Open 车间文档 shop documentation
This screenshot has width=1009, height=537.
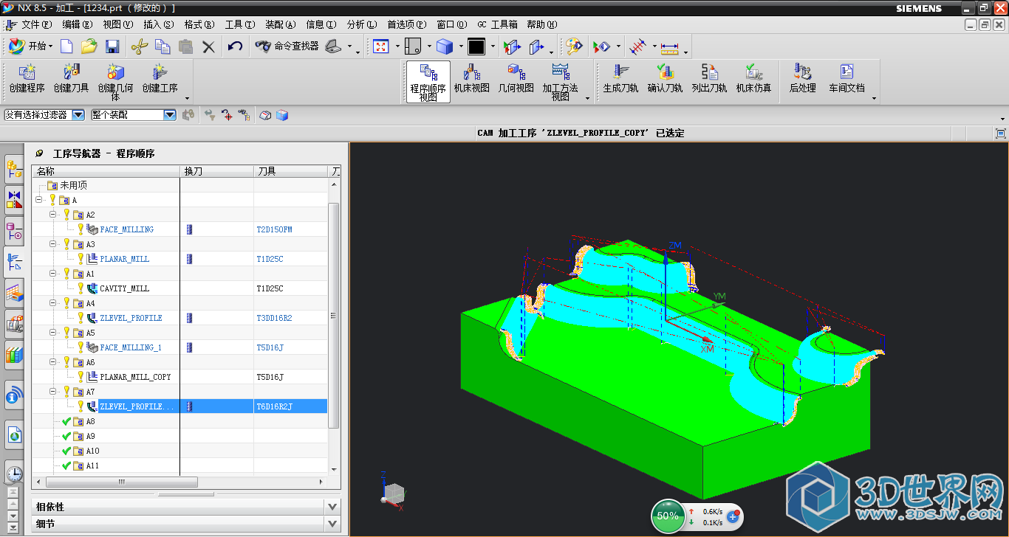(x=846, y=80)
